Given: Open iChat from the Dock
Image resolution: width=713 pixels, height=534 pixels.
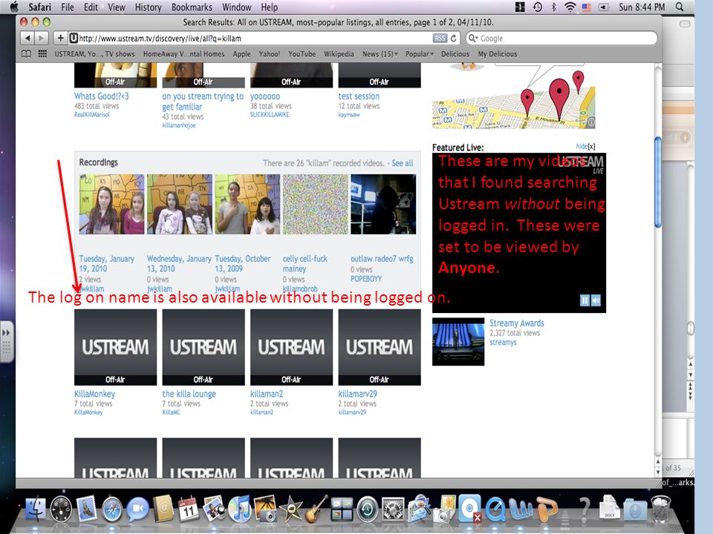Looking at the screenshot, I should coord(137,509).
